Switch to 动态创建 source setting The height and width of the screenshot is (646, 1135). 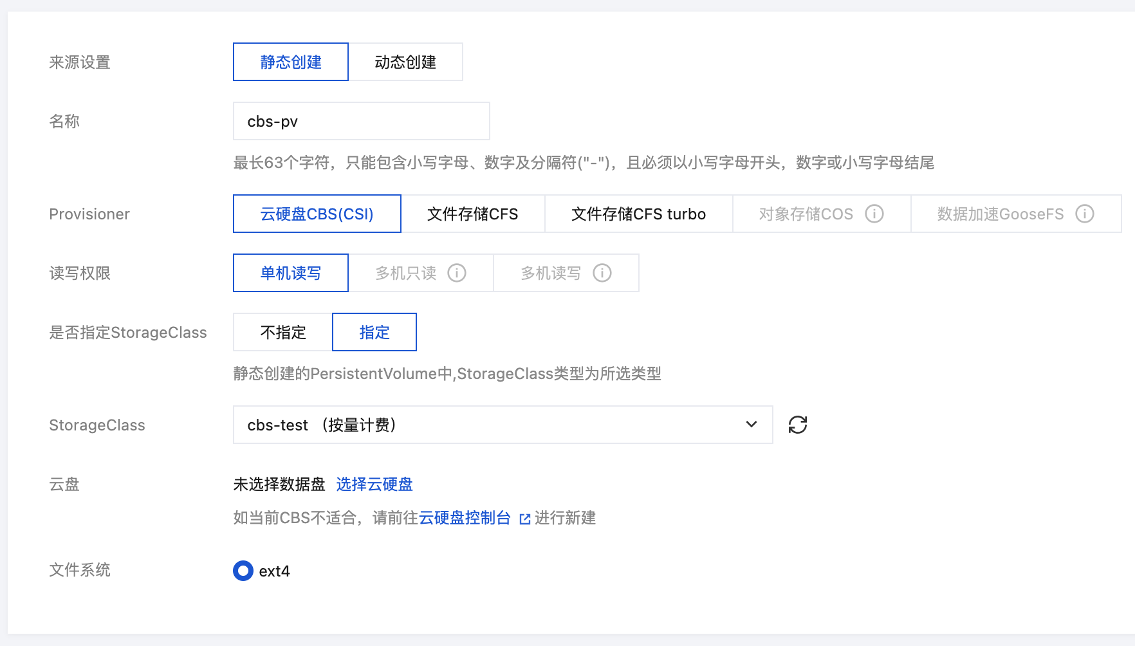tap(405, 62)
